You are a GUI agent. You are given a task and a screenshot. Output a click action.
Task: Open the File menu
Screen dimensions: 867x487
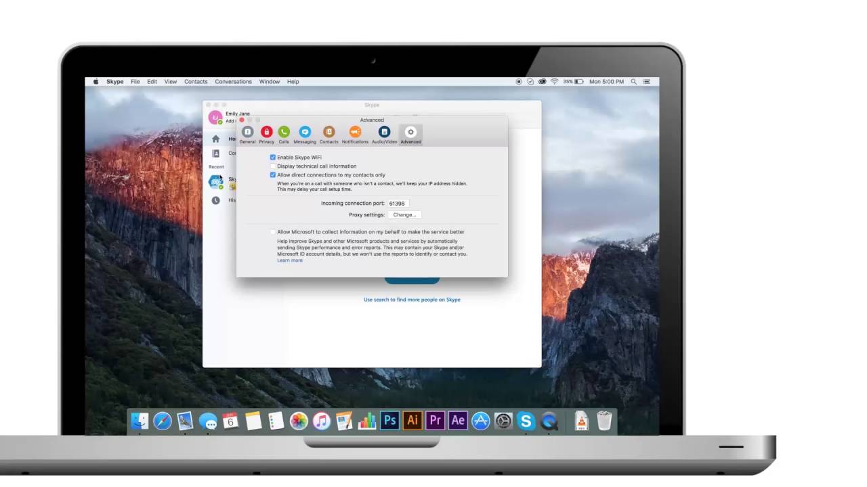click(x=135, y=81)
